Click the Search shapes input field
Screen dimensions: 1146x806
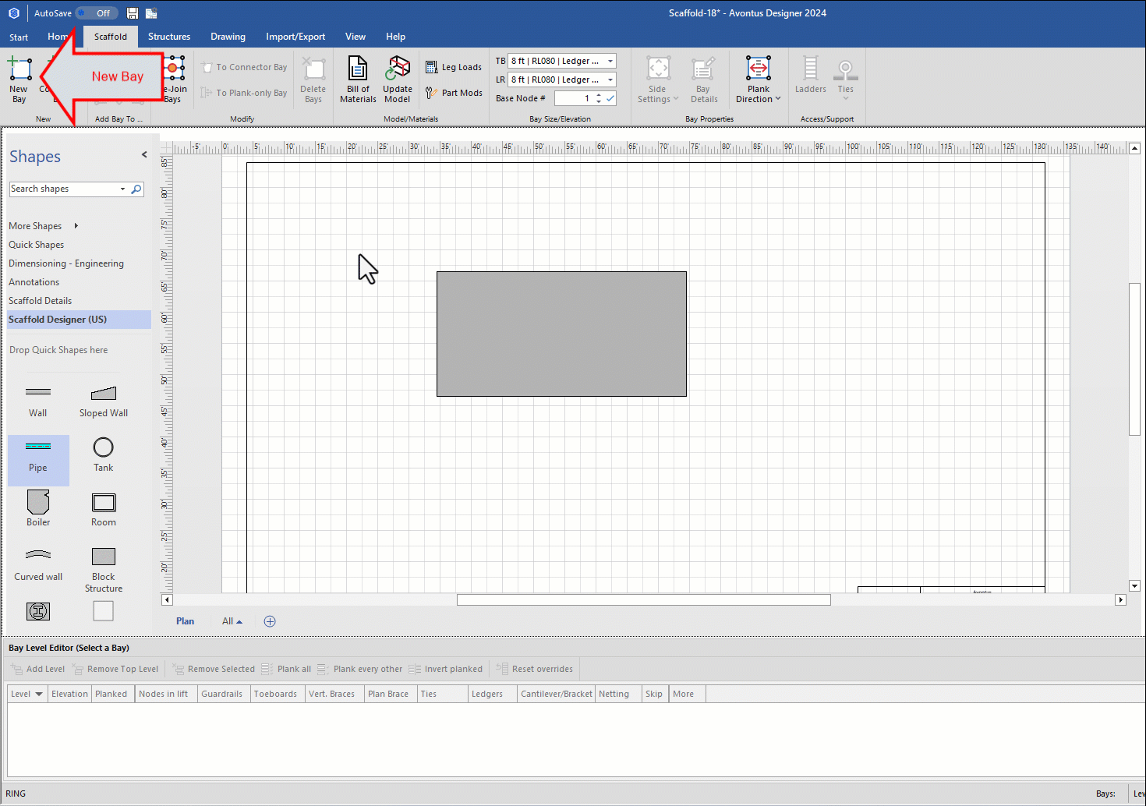62,189
